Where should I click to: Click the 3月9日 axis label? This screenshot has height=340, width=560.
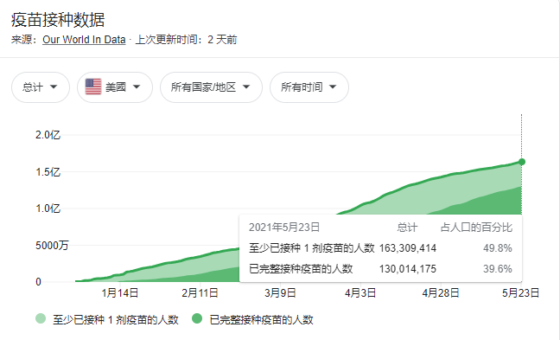pyautogui.click(x=280, y=293)
